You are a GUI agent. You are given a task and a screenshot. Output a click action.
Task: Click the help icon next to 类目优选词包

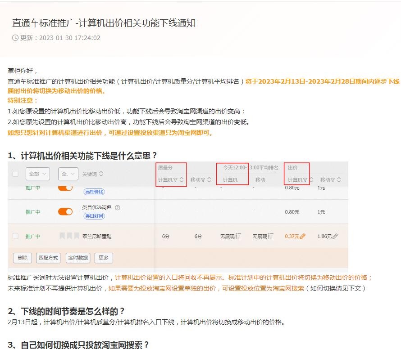pyautogui.click(x=118, y=208)
